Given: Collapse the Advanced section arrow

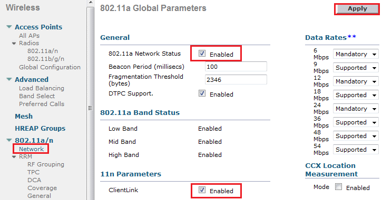Looking at the screenshot, I should coord(9,79).
